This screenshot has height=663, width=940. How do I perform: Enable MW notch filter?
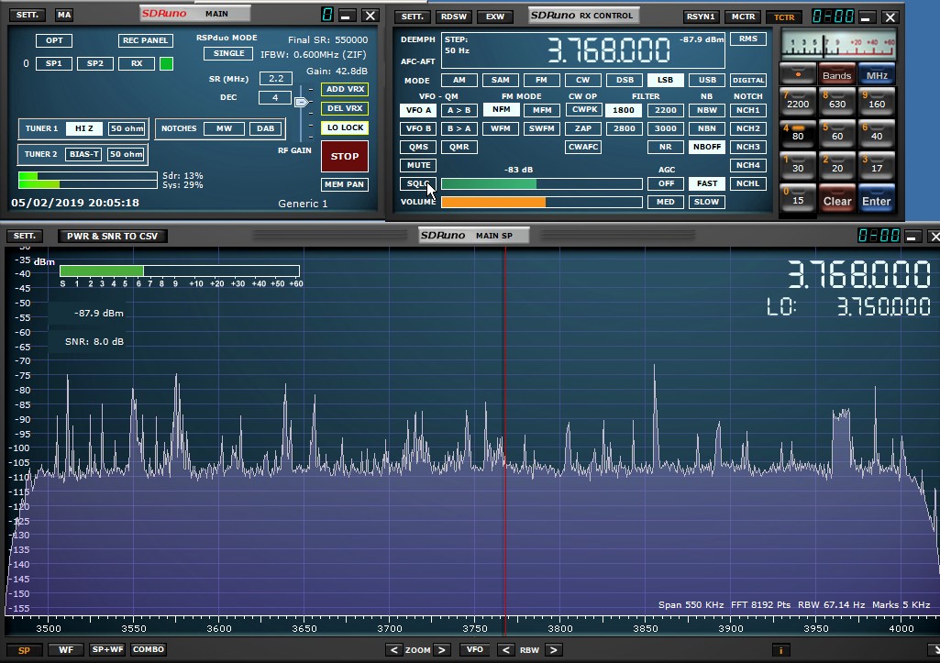click(224, 129)
